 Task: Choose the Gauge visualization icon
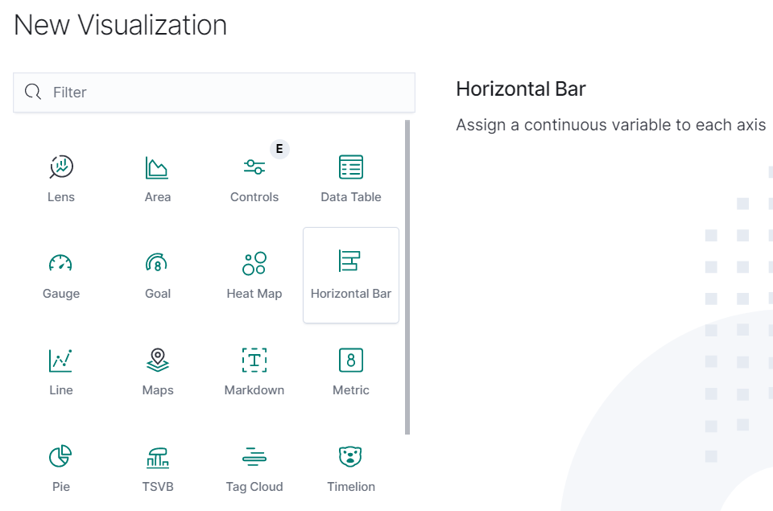tap(60, 262)
